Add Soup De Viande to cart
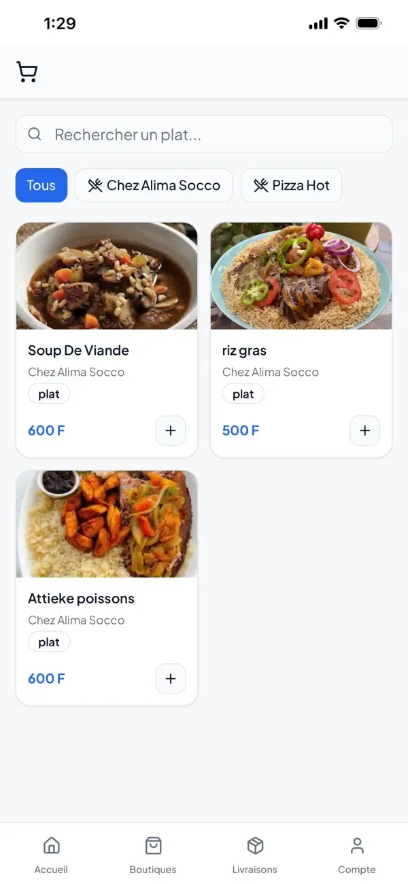The image size is (408, 884). point(170,430)
